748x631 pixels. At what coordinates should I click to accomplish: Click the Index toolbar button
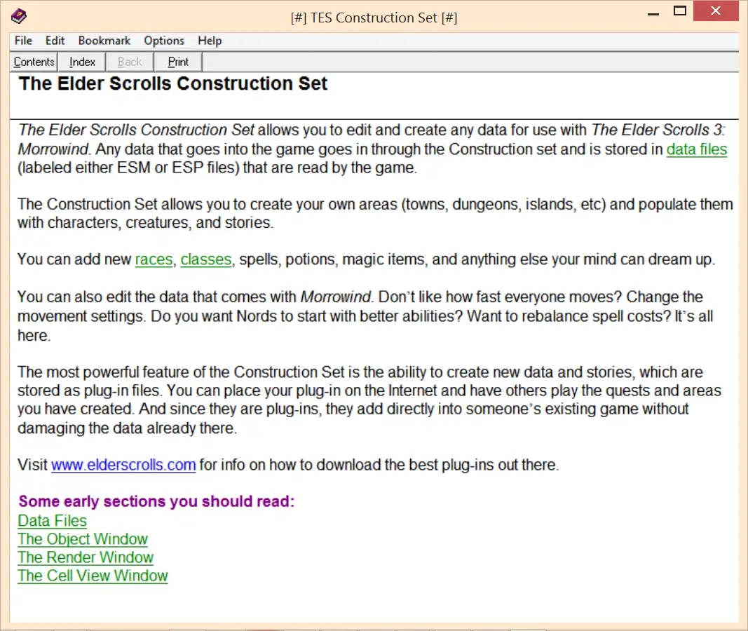pos(82,62)
